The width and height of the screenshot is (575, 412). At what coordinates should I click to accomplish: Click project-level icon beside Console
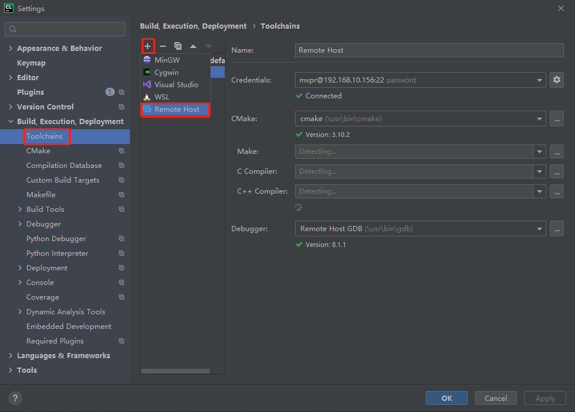[x=121, y=283]
